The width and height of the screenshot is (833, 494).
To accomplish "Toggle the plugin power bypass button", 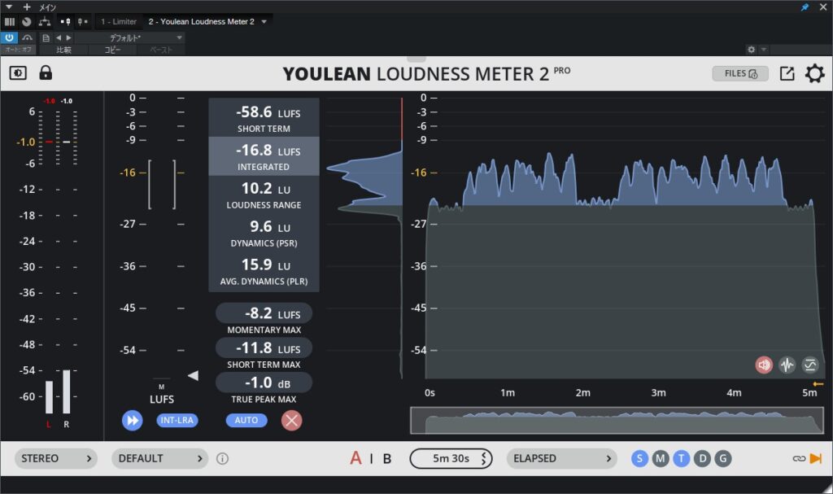I will (x=9, y=37).
